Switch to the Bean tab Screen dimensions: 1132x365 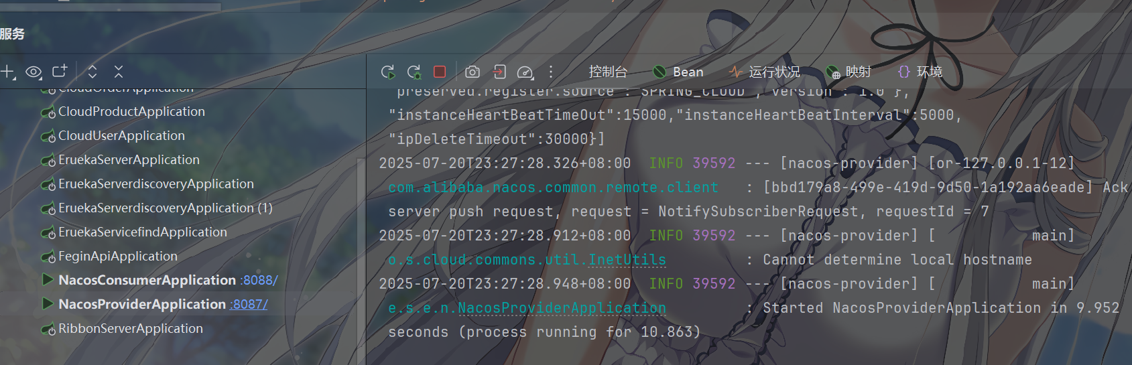coord(678,72)
